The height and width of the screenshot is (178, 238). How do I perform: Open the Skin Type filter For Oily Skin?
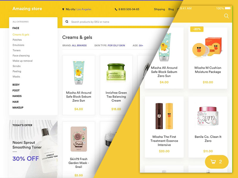[109, 45]
